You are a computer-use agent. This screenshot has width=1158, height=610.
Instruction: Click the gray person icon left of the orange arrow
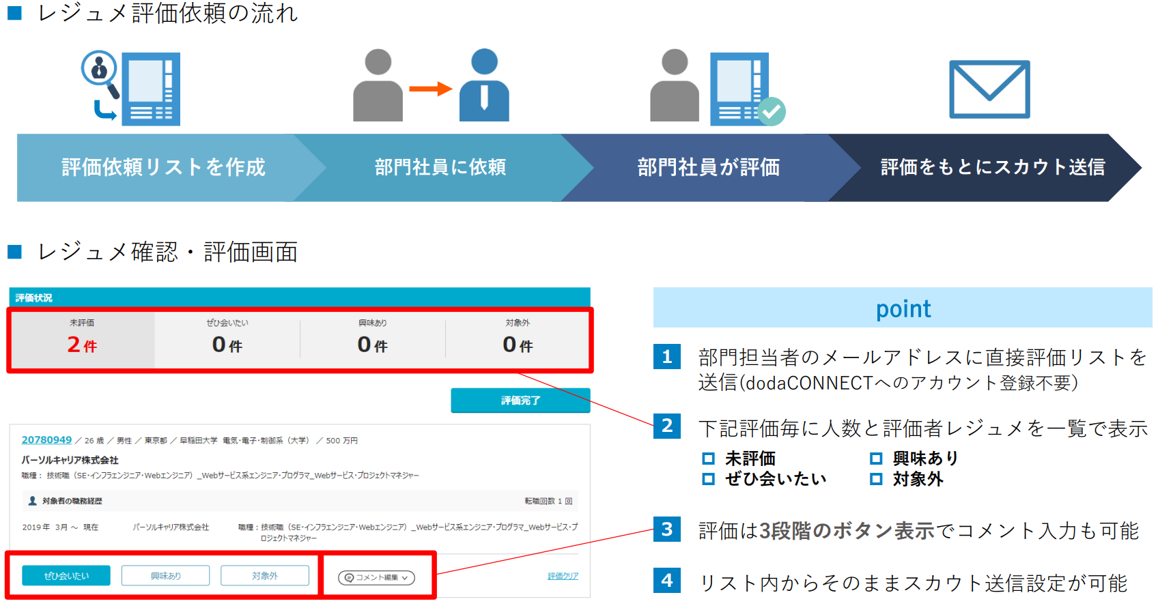click(x=378, y=85)
